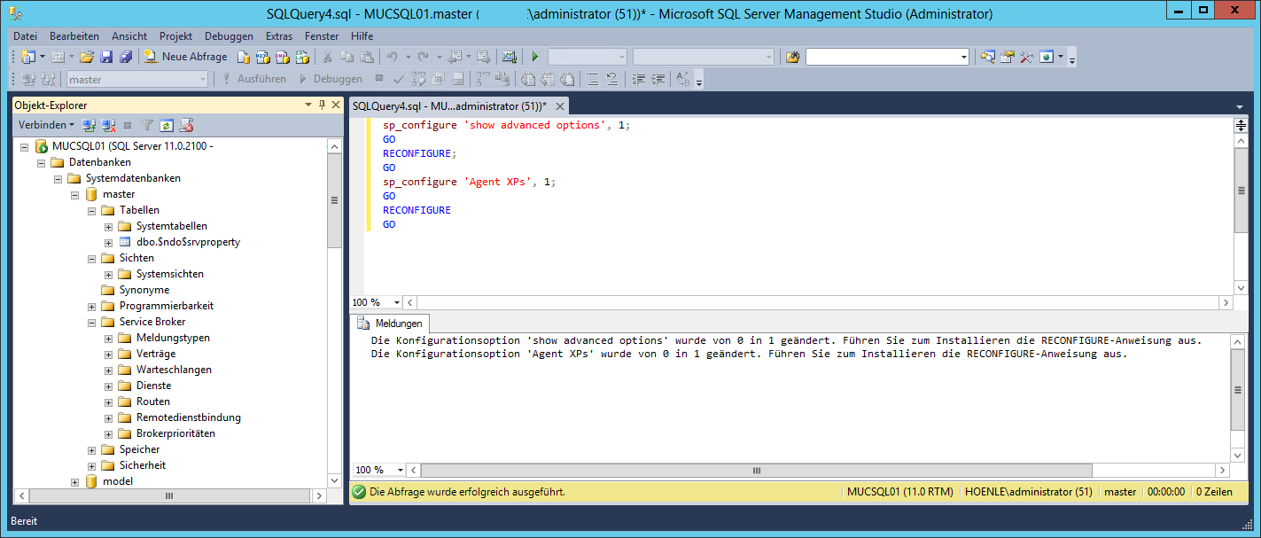Click the Decrease Indent icon
Screen dimensions: 1261x538
click(638, 79)
